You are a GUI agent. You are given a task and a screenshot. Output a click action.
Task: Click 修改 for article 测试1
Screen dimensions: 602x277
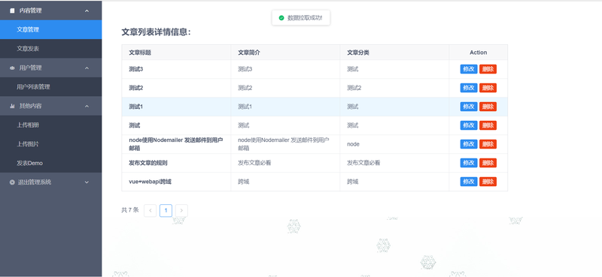[469, 107]
